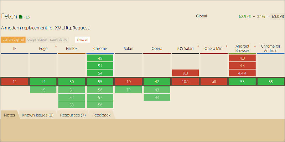Switch to the Resources (7) tab
285x142 pixels.
pos(73,115)
